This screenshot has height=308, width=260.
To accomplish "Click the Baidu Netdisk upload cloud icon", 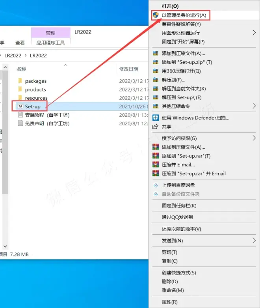I will pyautogui.click(x=156, y=185).
